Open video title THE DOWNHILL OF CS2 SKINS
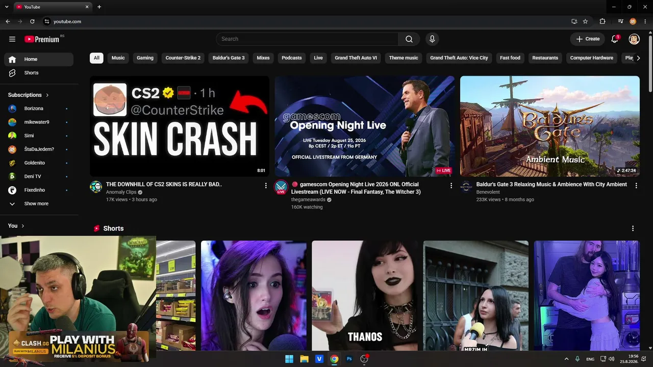The width and height of the screenshot is (653, 367). pos(164,185)
